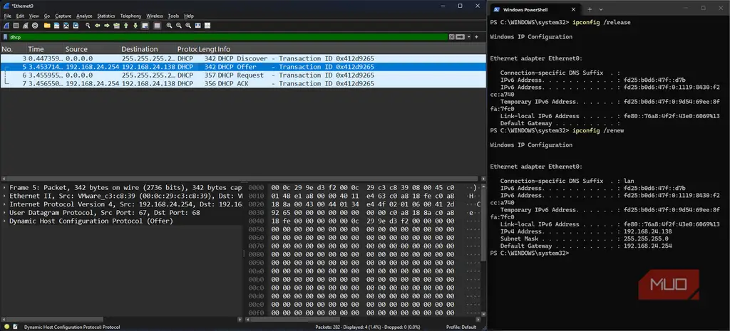Save this capture file
The width and height of the screenshot is (730, 331).
(x=56, y=26)
